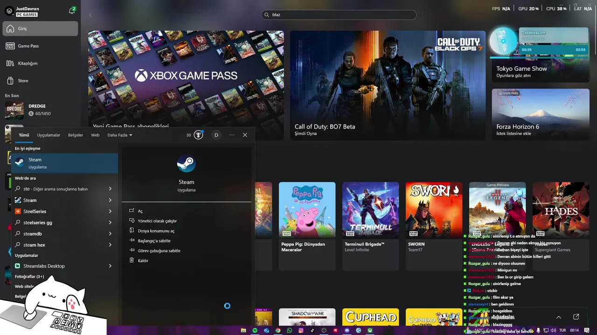The height and width of the screenshot is (335, 597).
Task: Open the Xbox notifications bell
Action: tap(72, 10)
